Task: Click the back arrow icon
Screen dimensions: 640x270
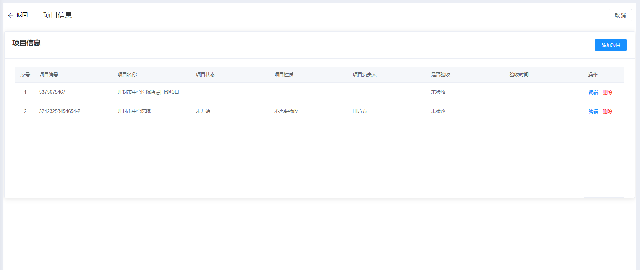Action: [11, 15]
